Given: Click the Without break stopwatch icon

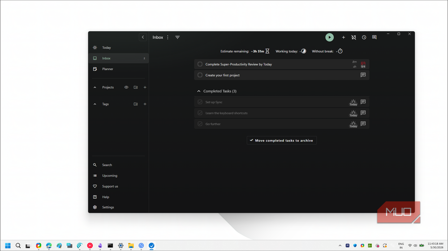Looking at the screenshot, I should click(x=340, y=51).
